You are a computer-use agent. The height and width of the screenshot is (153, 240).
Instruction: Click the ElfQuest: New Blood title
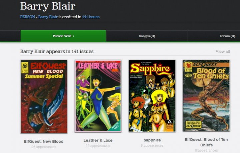click(x=44, y=142)
